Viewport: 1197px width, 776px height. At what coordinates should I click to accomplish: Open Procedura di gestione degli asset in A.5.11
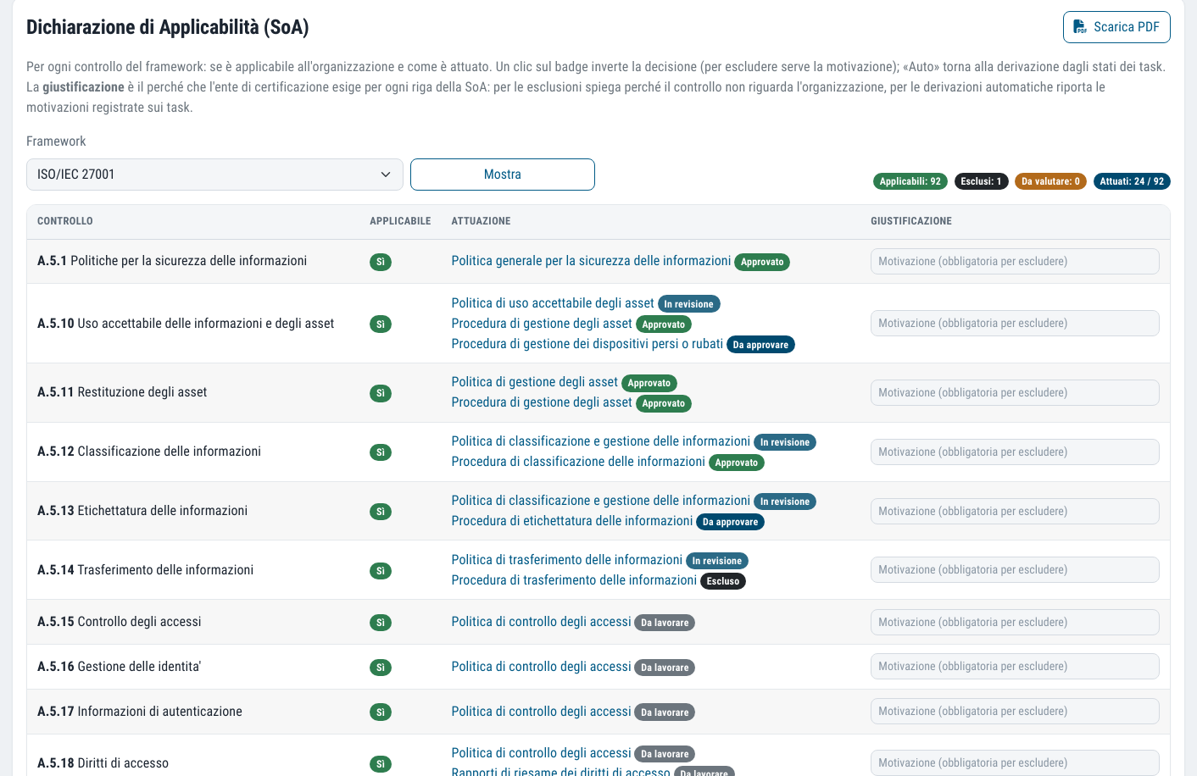pyautogui.click(x=542, y=402)
